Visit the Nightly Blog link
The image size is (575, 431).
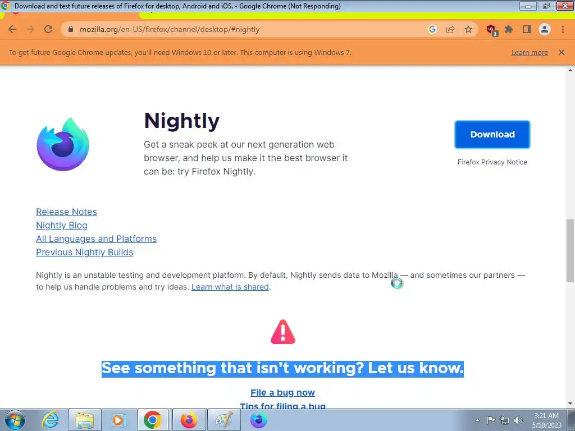pos(62,226)
